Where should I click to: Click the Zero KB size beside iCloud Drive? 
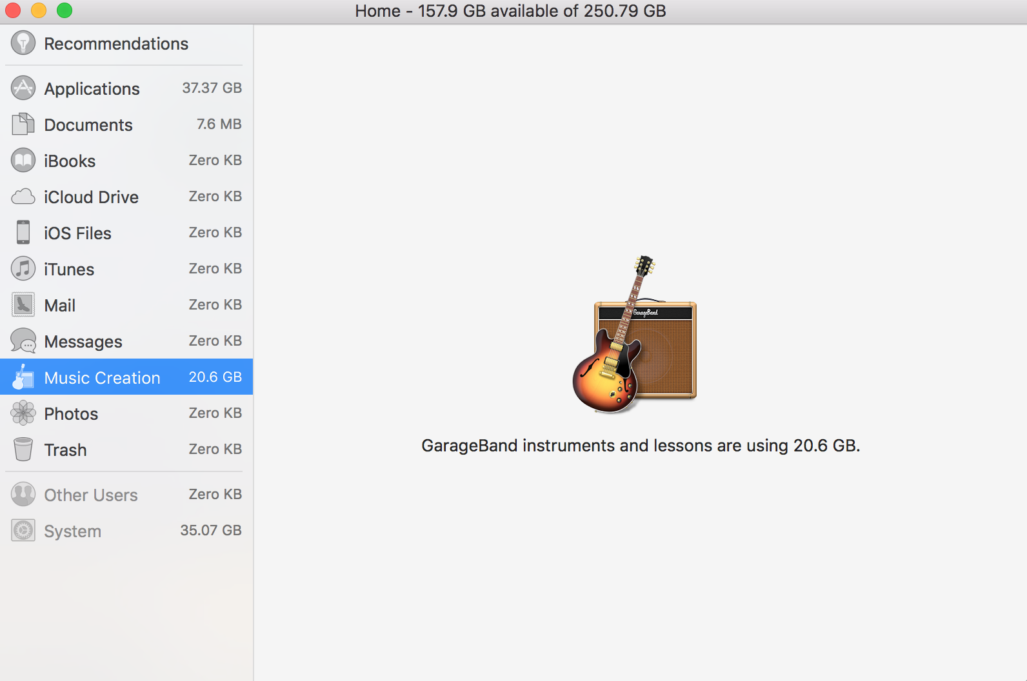(215, 196)
